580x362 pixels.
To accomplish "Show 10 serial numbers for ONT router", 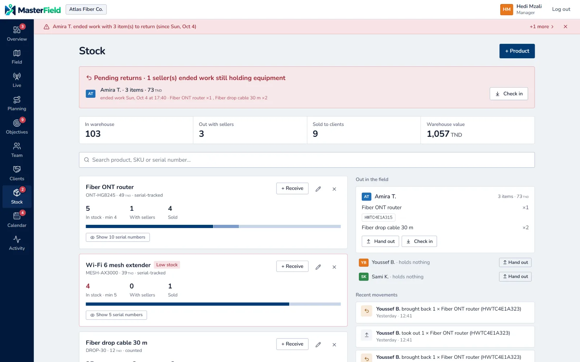I will click(118, 237).
